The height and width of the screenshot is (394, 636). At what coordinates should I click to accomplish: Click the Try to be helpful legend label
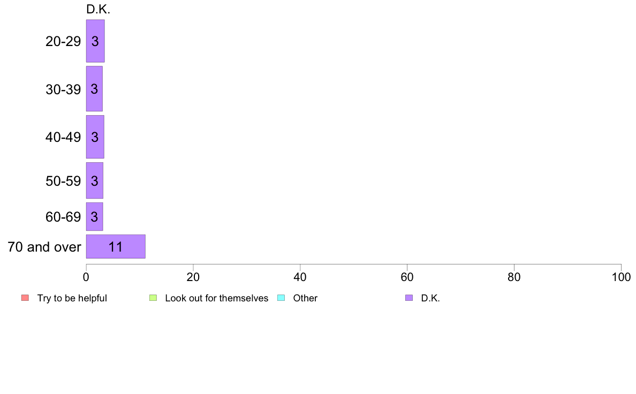coord(72,298)
